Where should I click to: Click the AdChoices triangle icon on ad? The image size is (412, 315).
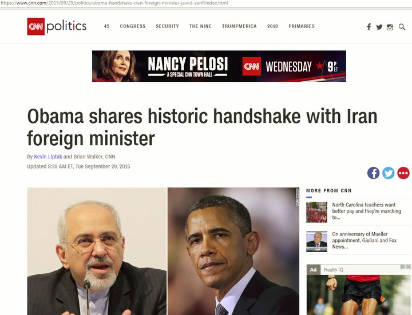pyautogui.click(x=403, y=267)
